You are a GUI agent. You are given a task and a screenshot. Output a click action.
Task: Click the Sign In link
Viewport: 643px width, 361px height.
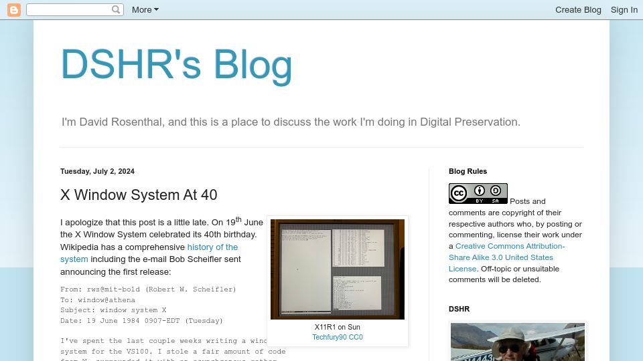624,10
